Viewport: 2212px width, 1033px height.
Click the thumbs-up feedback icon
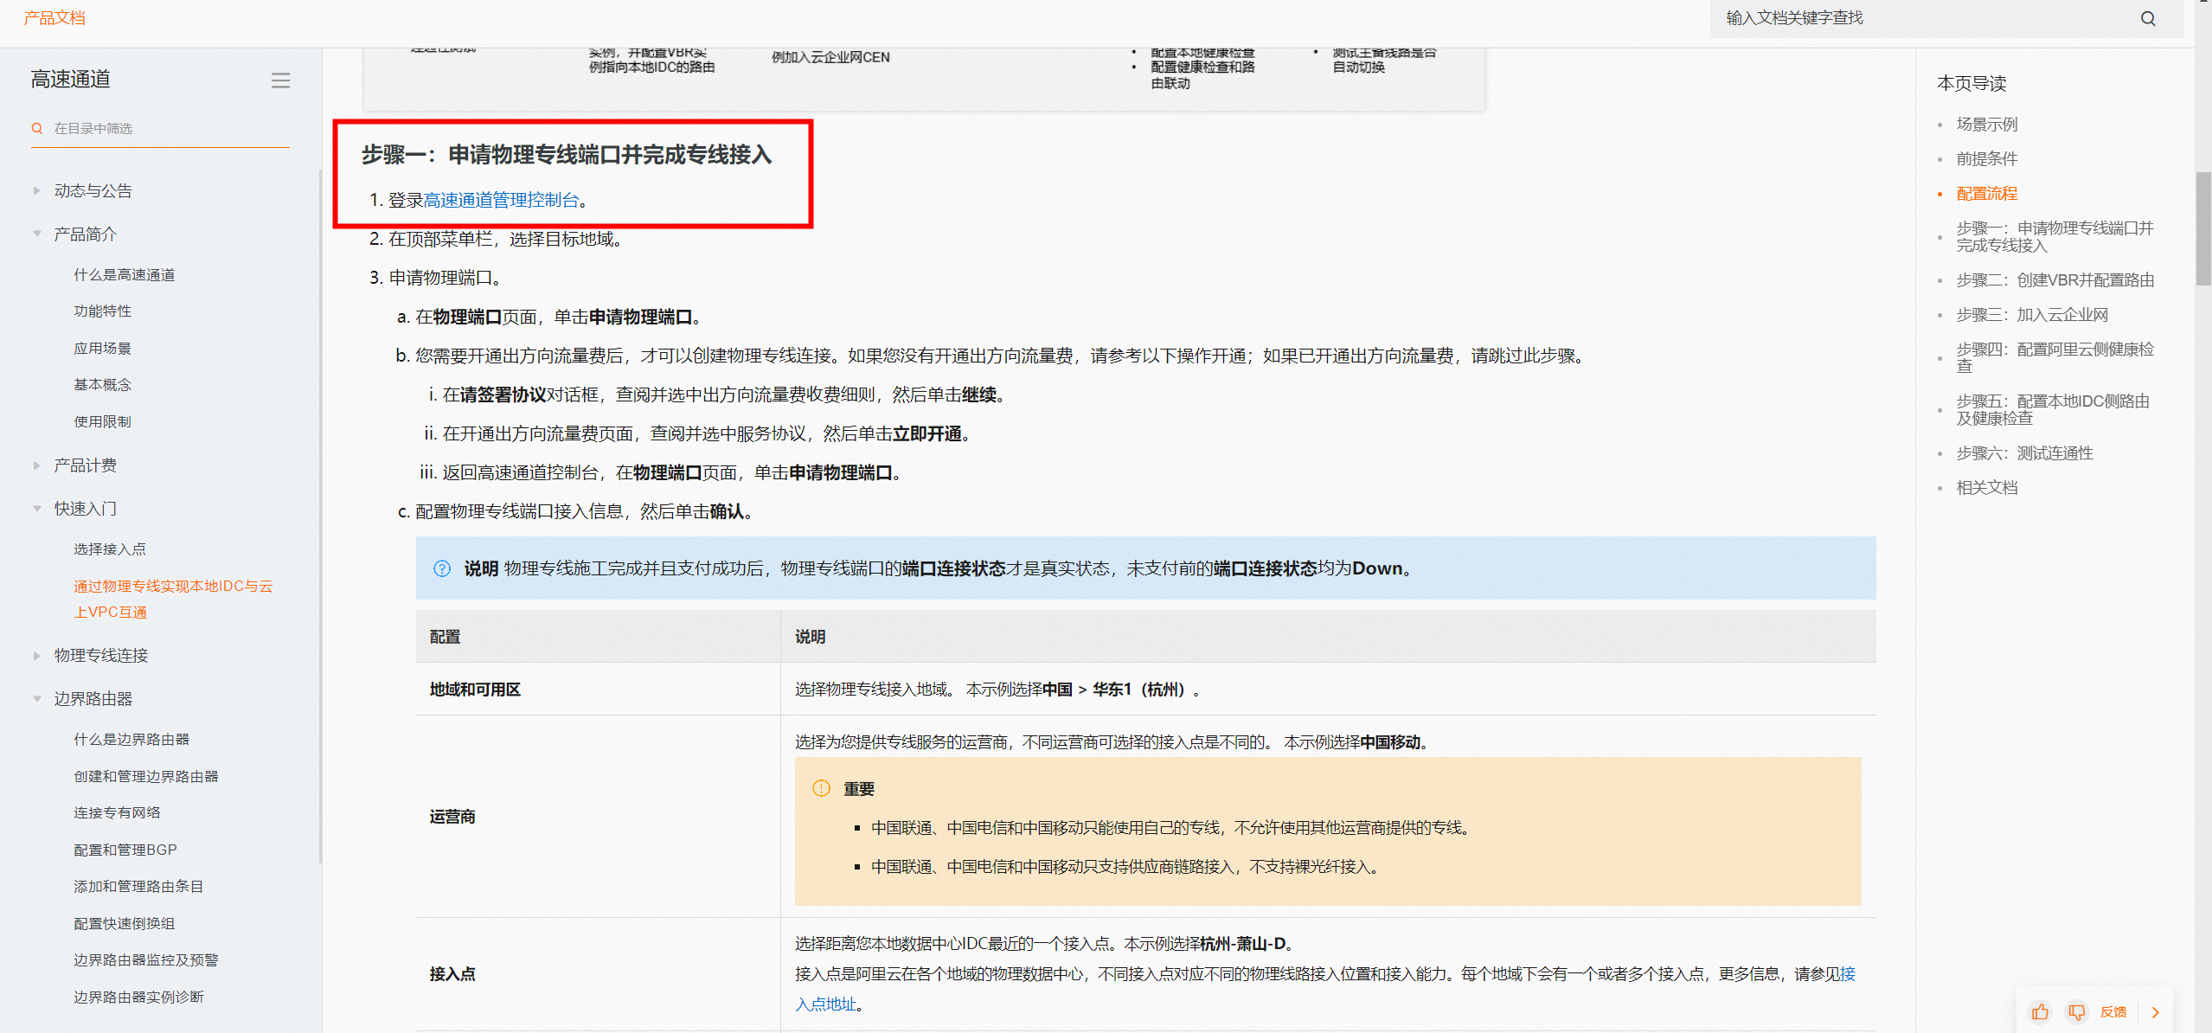[x=2040, y=1011]
